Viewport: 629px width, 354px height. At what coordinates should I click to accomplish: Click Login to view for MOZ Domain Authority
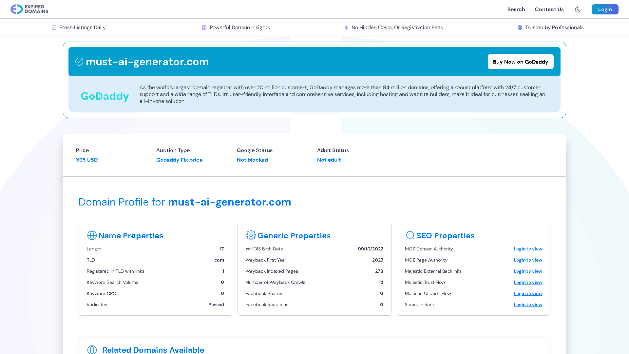(x=528, y=249)
